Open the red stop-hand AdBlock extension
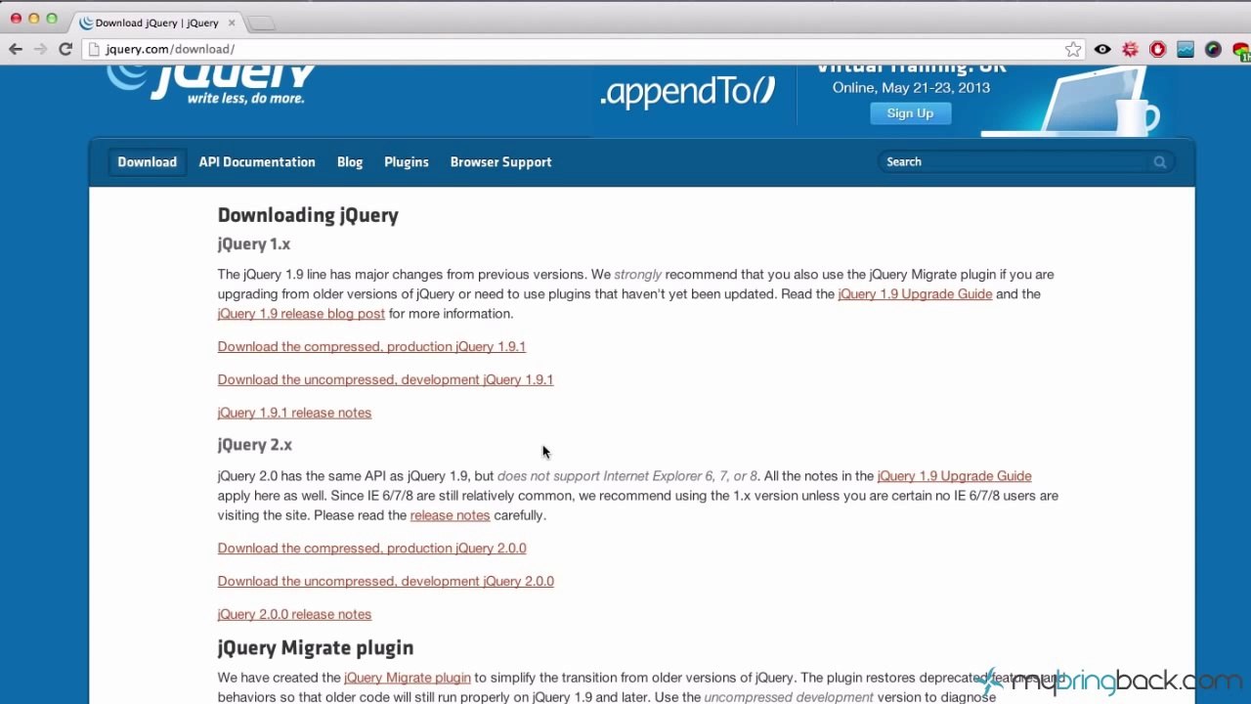The image size is (1251, 704). point(1158,49)
